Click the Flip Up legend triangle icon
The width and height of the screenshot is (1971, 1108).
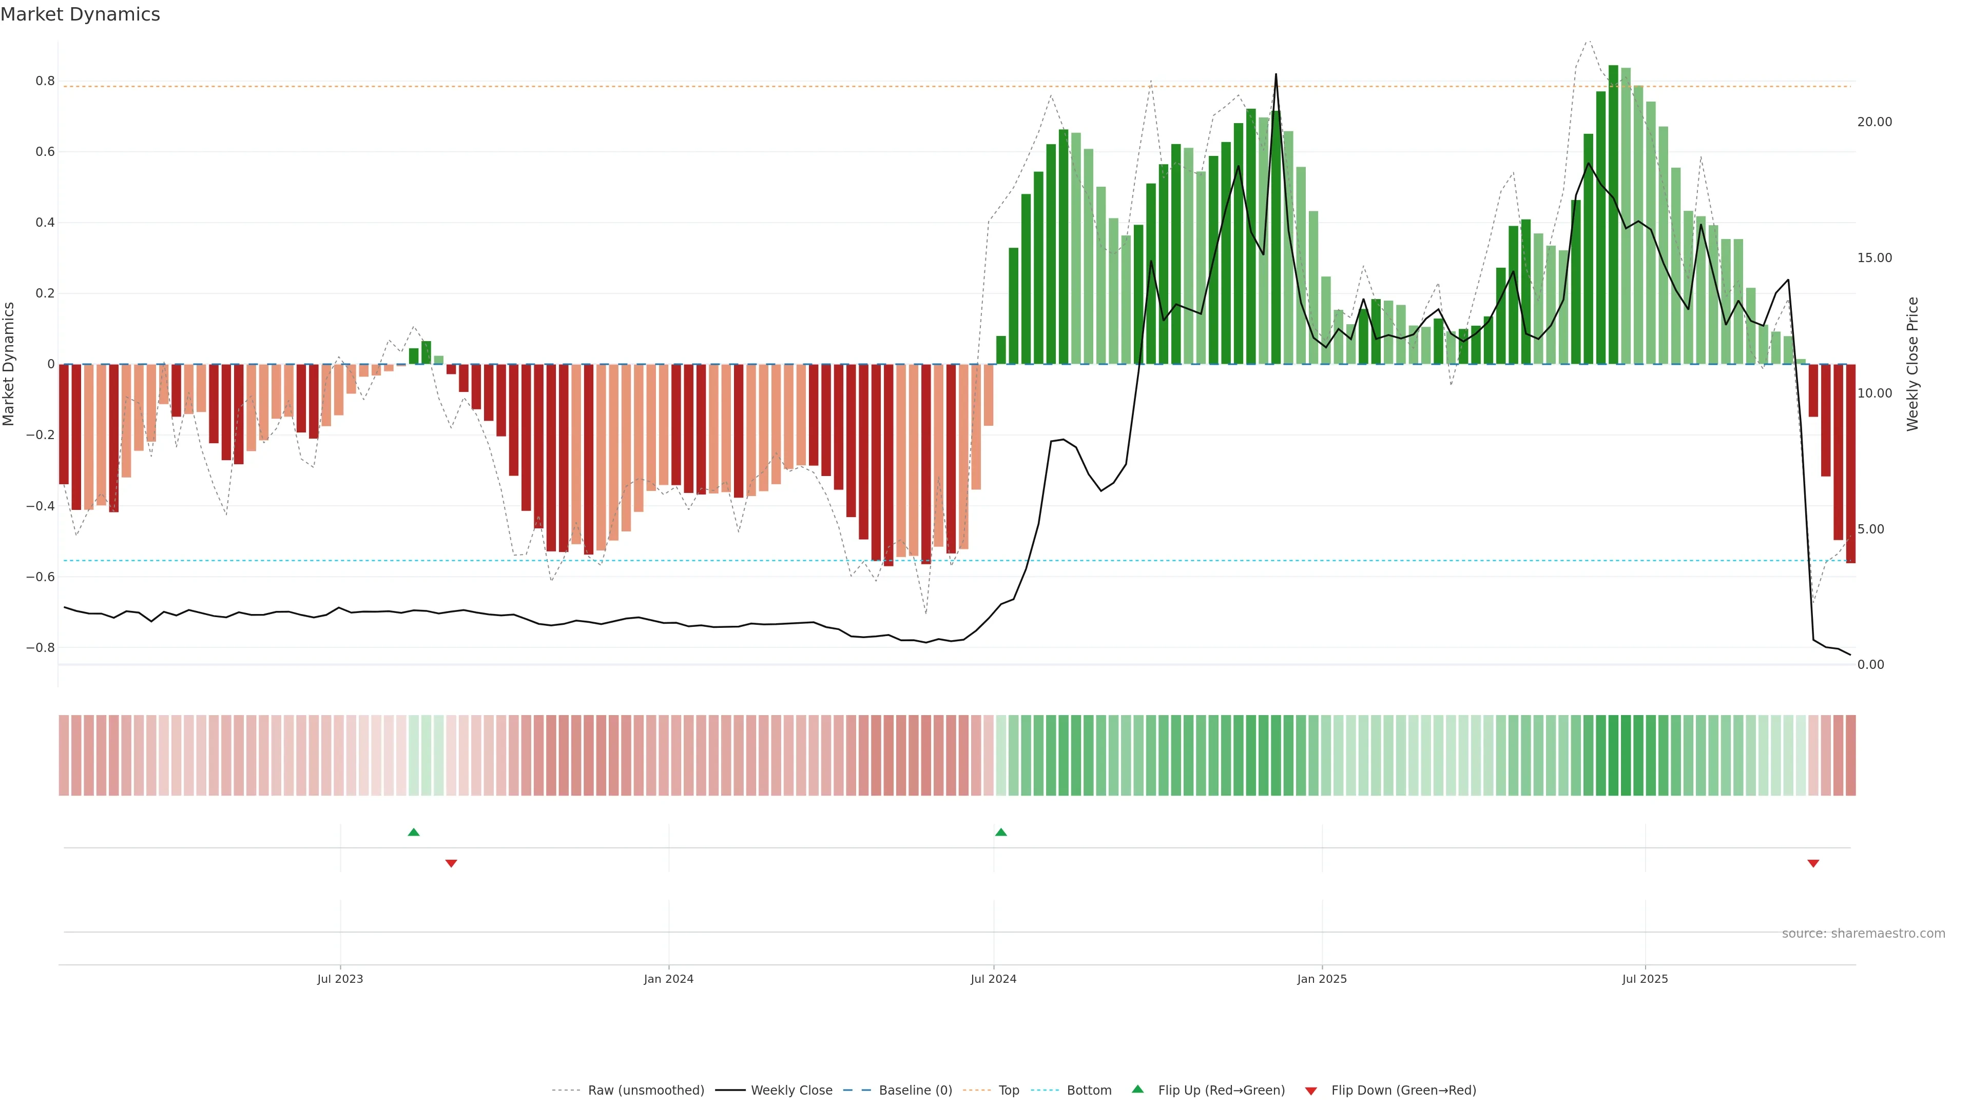1138,1089
